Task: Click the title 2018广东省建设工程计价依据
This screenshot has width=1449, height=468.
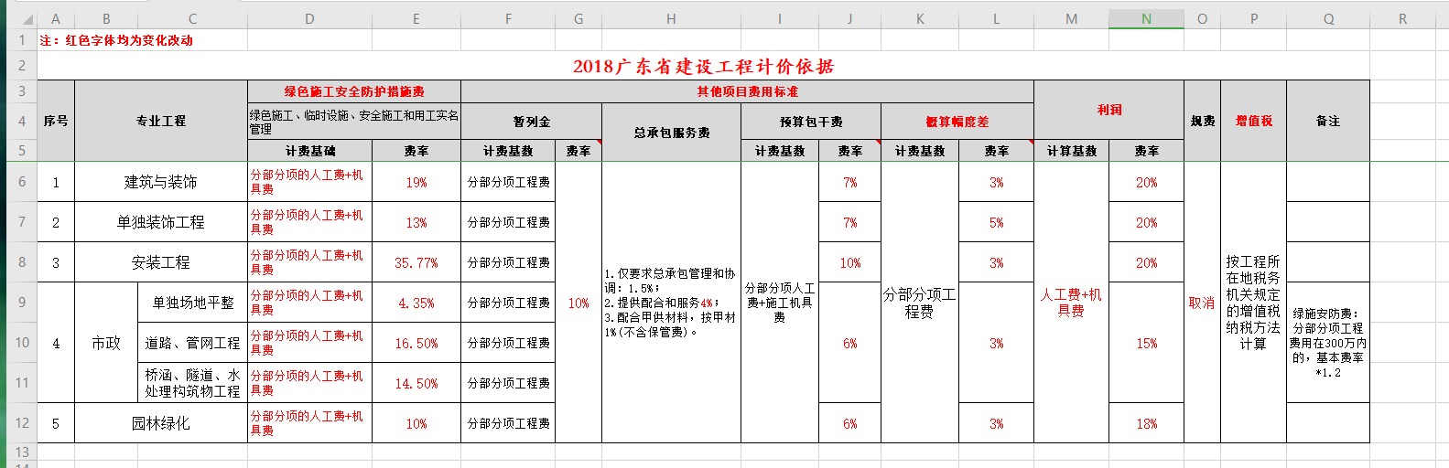Action: click(x=703, y=66)
